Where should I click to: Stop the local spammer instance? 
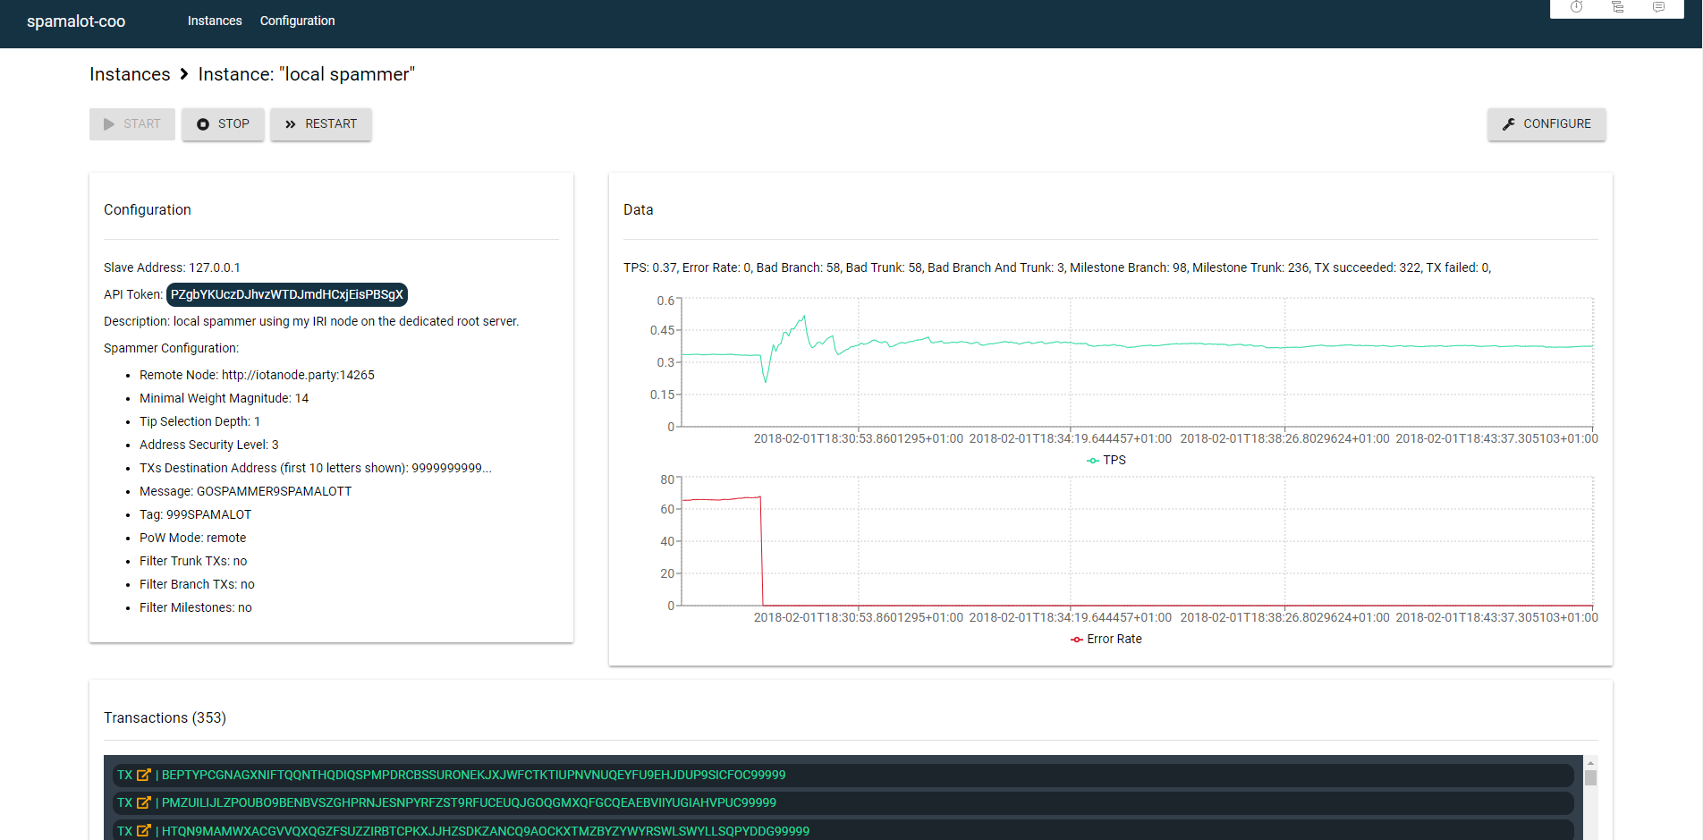(x=224, y=124)
